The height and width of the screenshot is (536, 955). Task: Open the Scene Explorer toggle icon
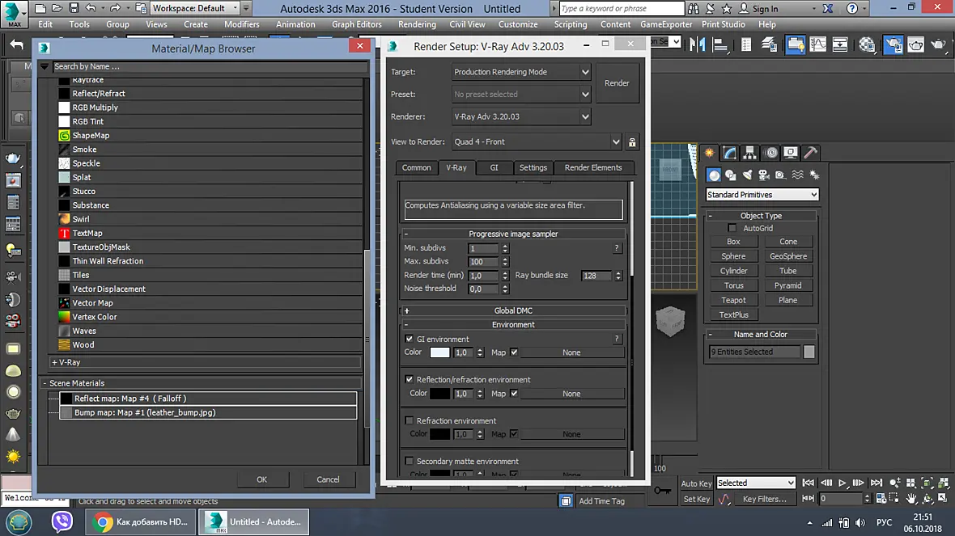tap(746, 44)
